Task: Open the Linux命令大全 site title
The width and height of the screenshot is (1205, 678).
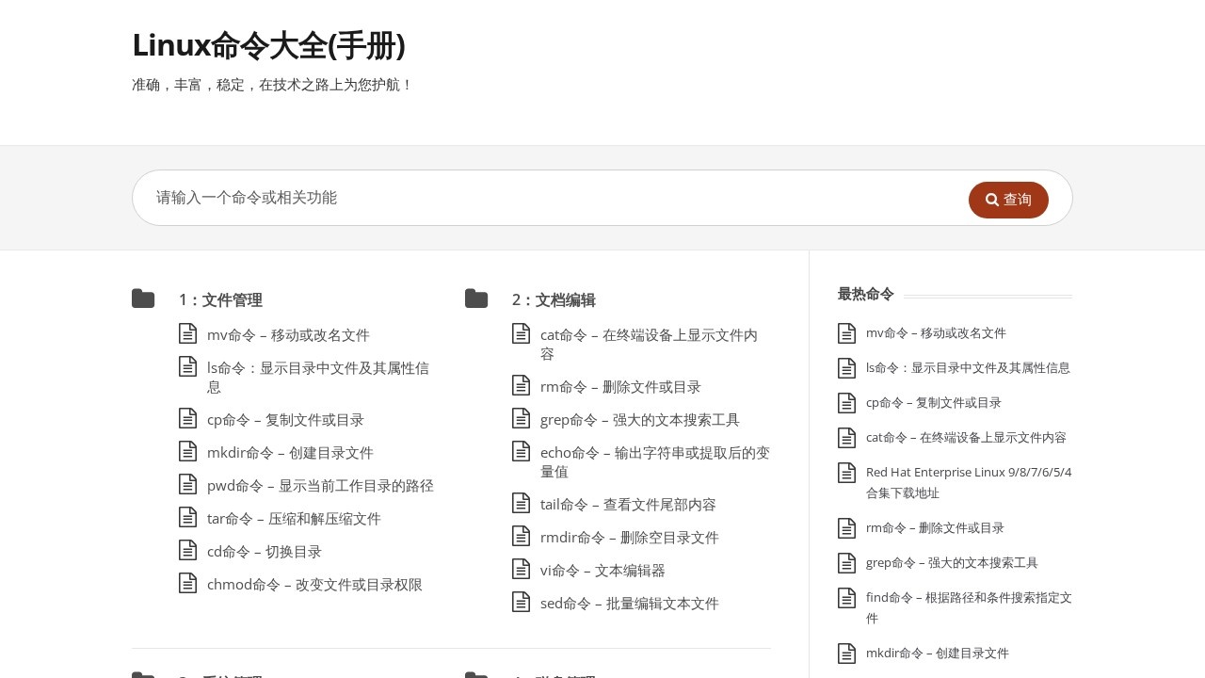Action: 268,45
